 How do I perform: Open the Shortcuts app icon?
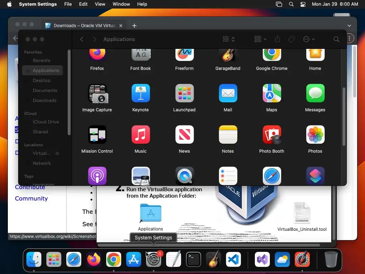tap(315, 176)
